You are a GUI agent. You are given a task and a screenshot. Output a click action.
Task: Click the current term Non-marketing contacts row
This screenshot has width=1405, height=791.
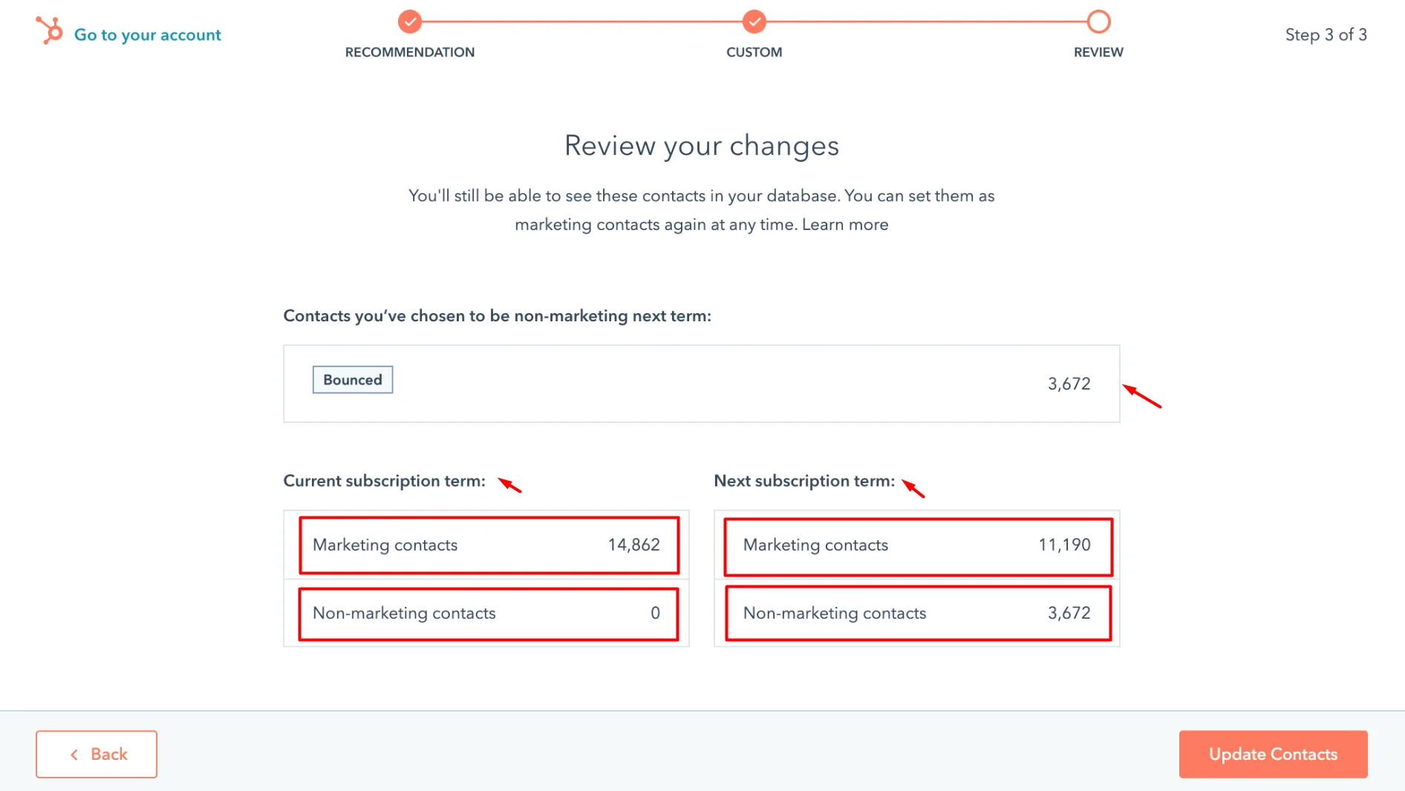(488, 614)
